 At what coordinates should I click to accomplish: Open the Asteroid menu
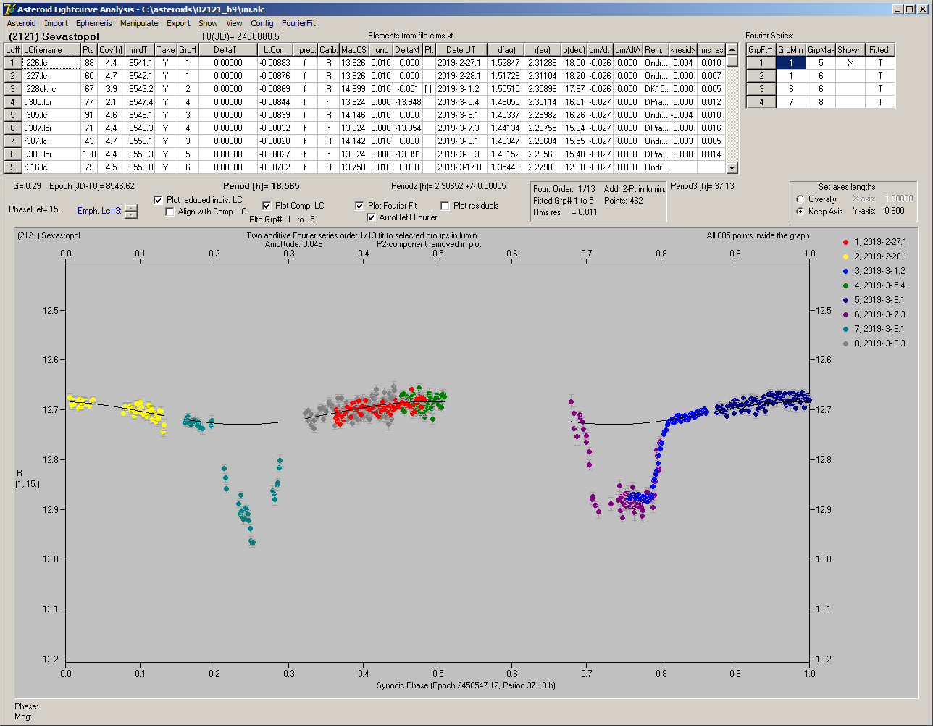pyautogui.click(x=21, y=23)
